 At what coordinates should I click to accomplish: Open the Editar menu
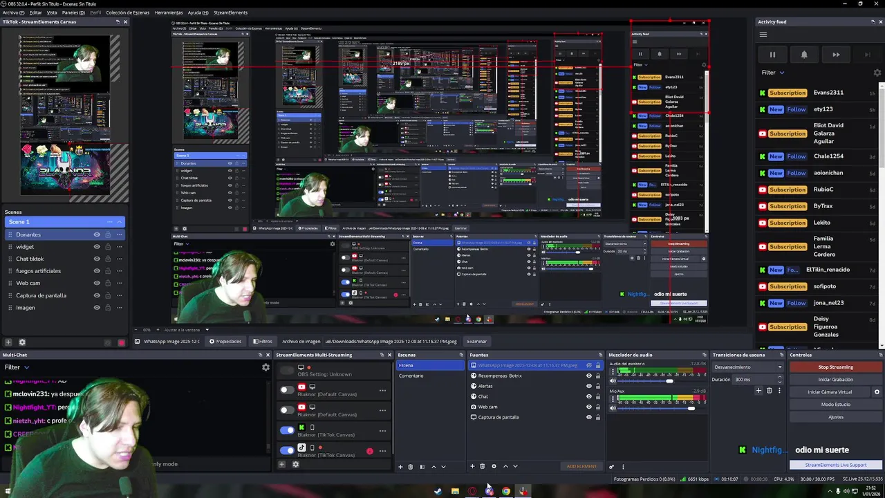[36, 12]
